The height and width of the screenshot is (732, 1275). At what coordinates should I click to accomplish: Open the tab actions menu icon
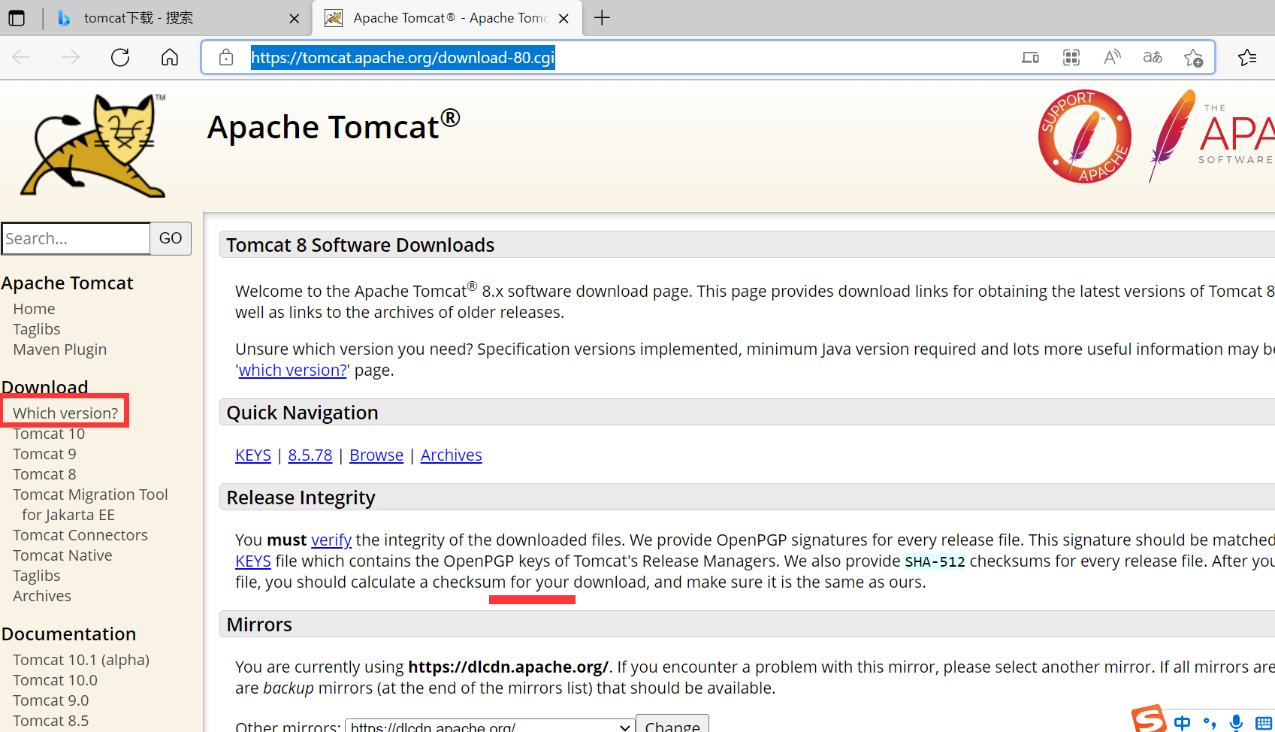(x=17, y=18)
